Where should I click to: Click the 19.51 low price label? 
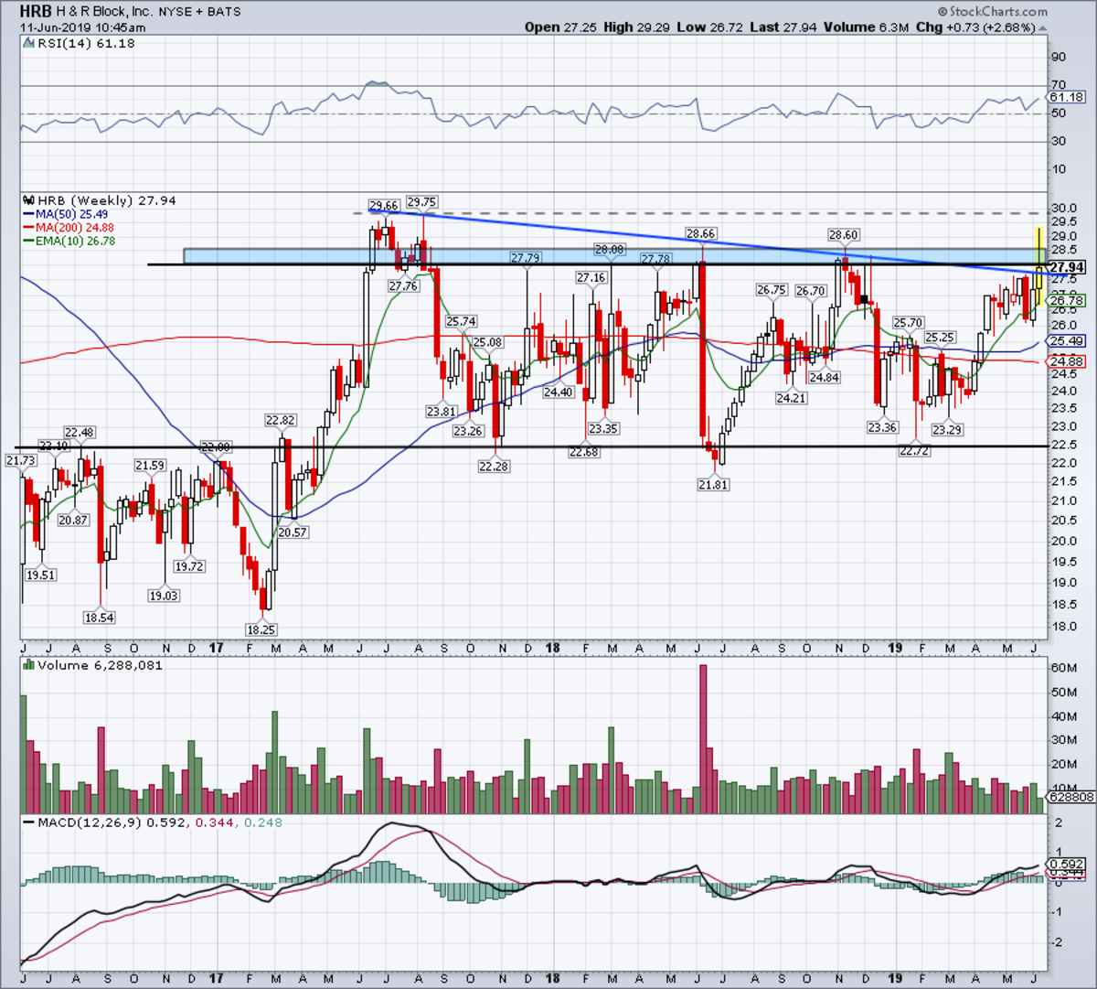click(x=39, y=575)
